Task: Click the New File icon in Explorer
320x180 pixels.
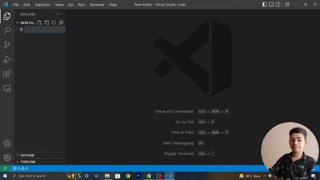Action: [x=39, y=22]
